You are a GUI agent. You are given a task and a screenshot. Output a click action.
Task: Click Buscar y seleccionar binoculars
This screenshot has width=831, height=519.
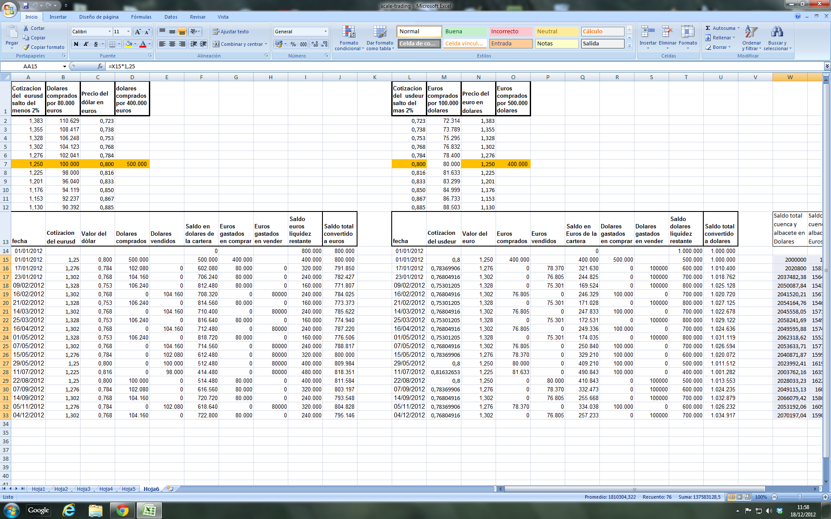(x=777, y=38)
